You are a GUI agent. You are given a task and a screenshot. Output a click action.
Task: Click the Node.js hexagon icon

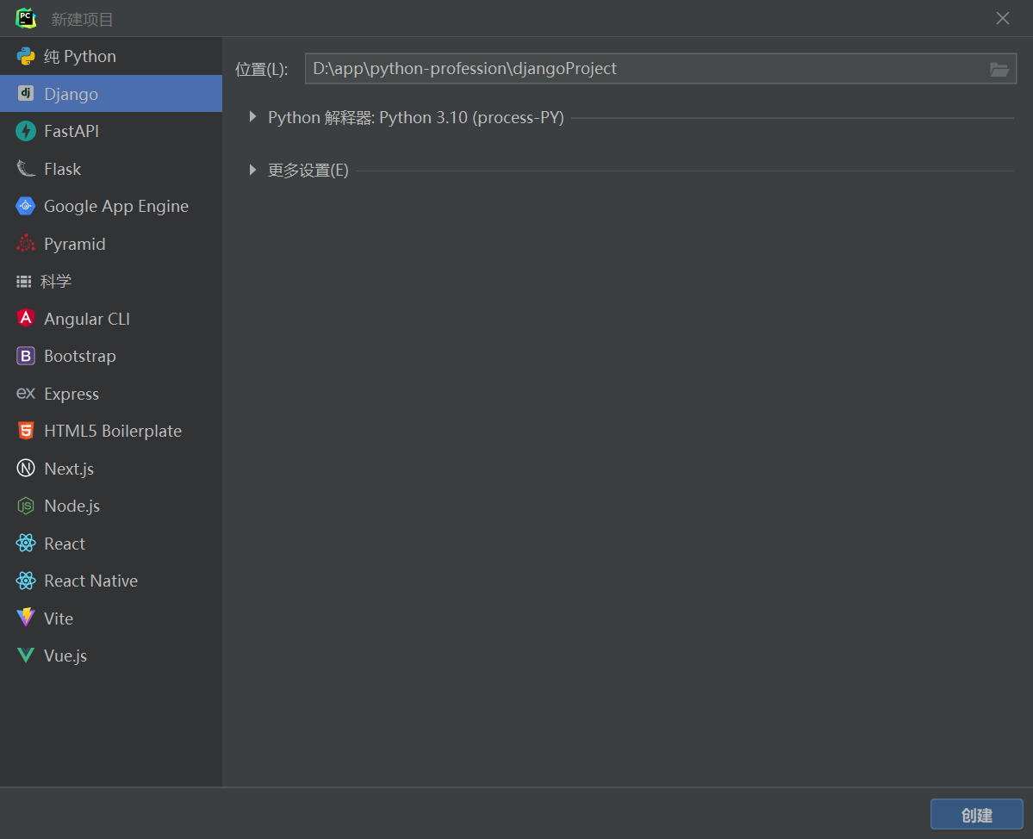tap(26, 506)
